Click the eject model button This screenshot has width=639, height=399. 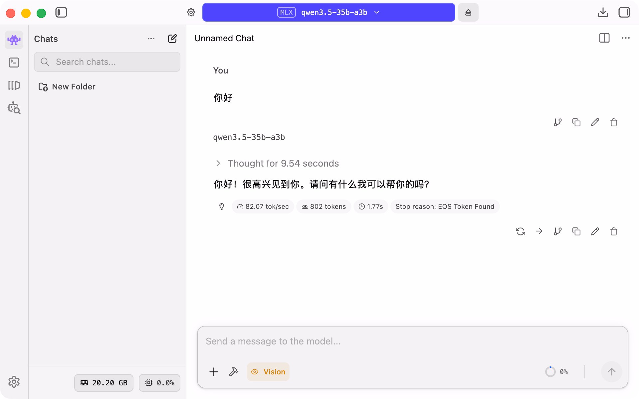(x=468, y=13)
